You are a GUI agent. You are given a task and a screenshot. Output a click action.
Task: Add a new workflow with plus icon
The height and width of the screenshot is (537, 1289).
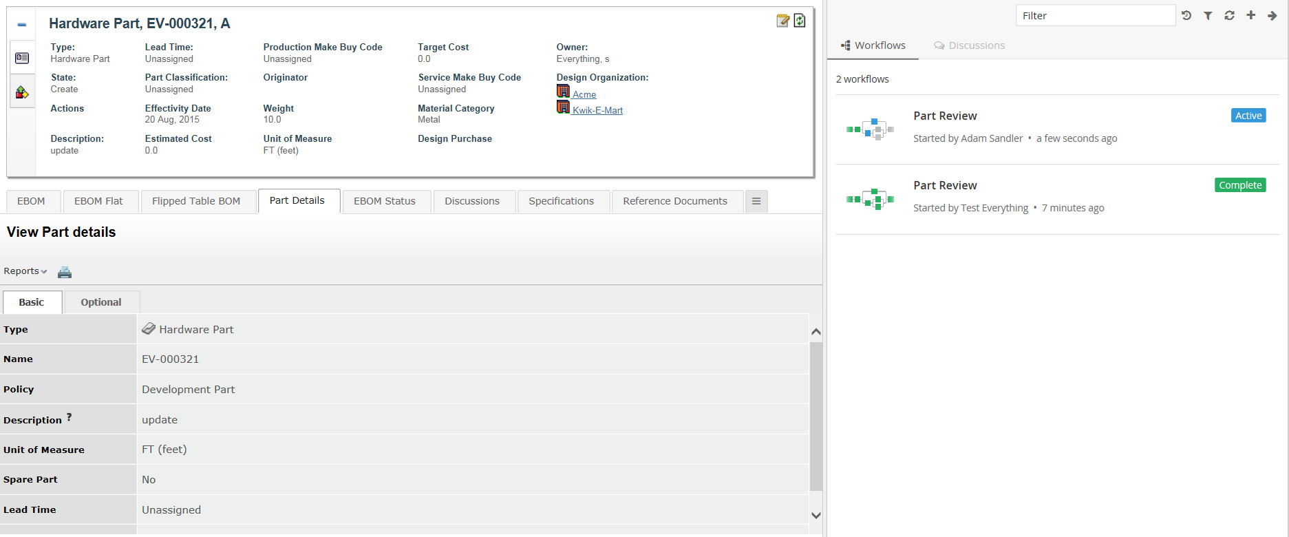pos(1250,15)
